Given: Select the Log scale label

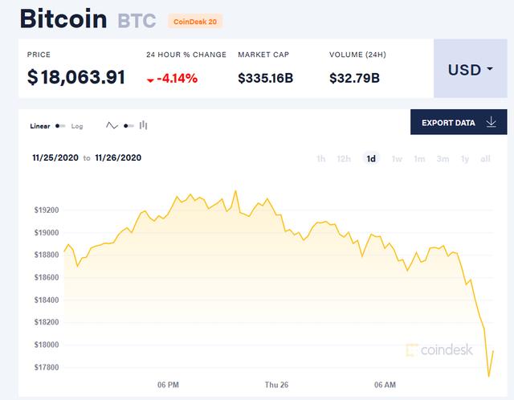Looking at the screenshot, I should click(x=77, y=126).
